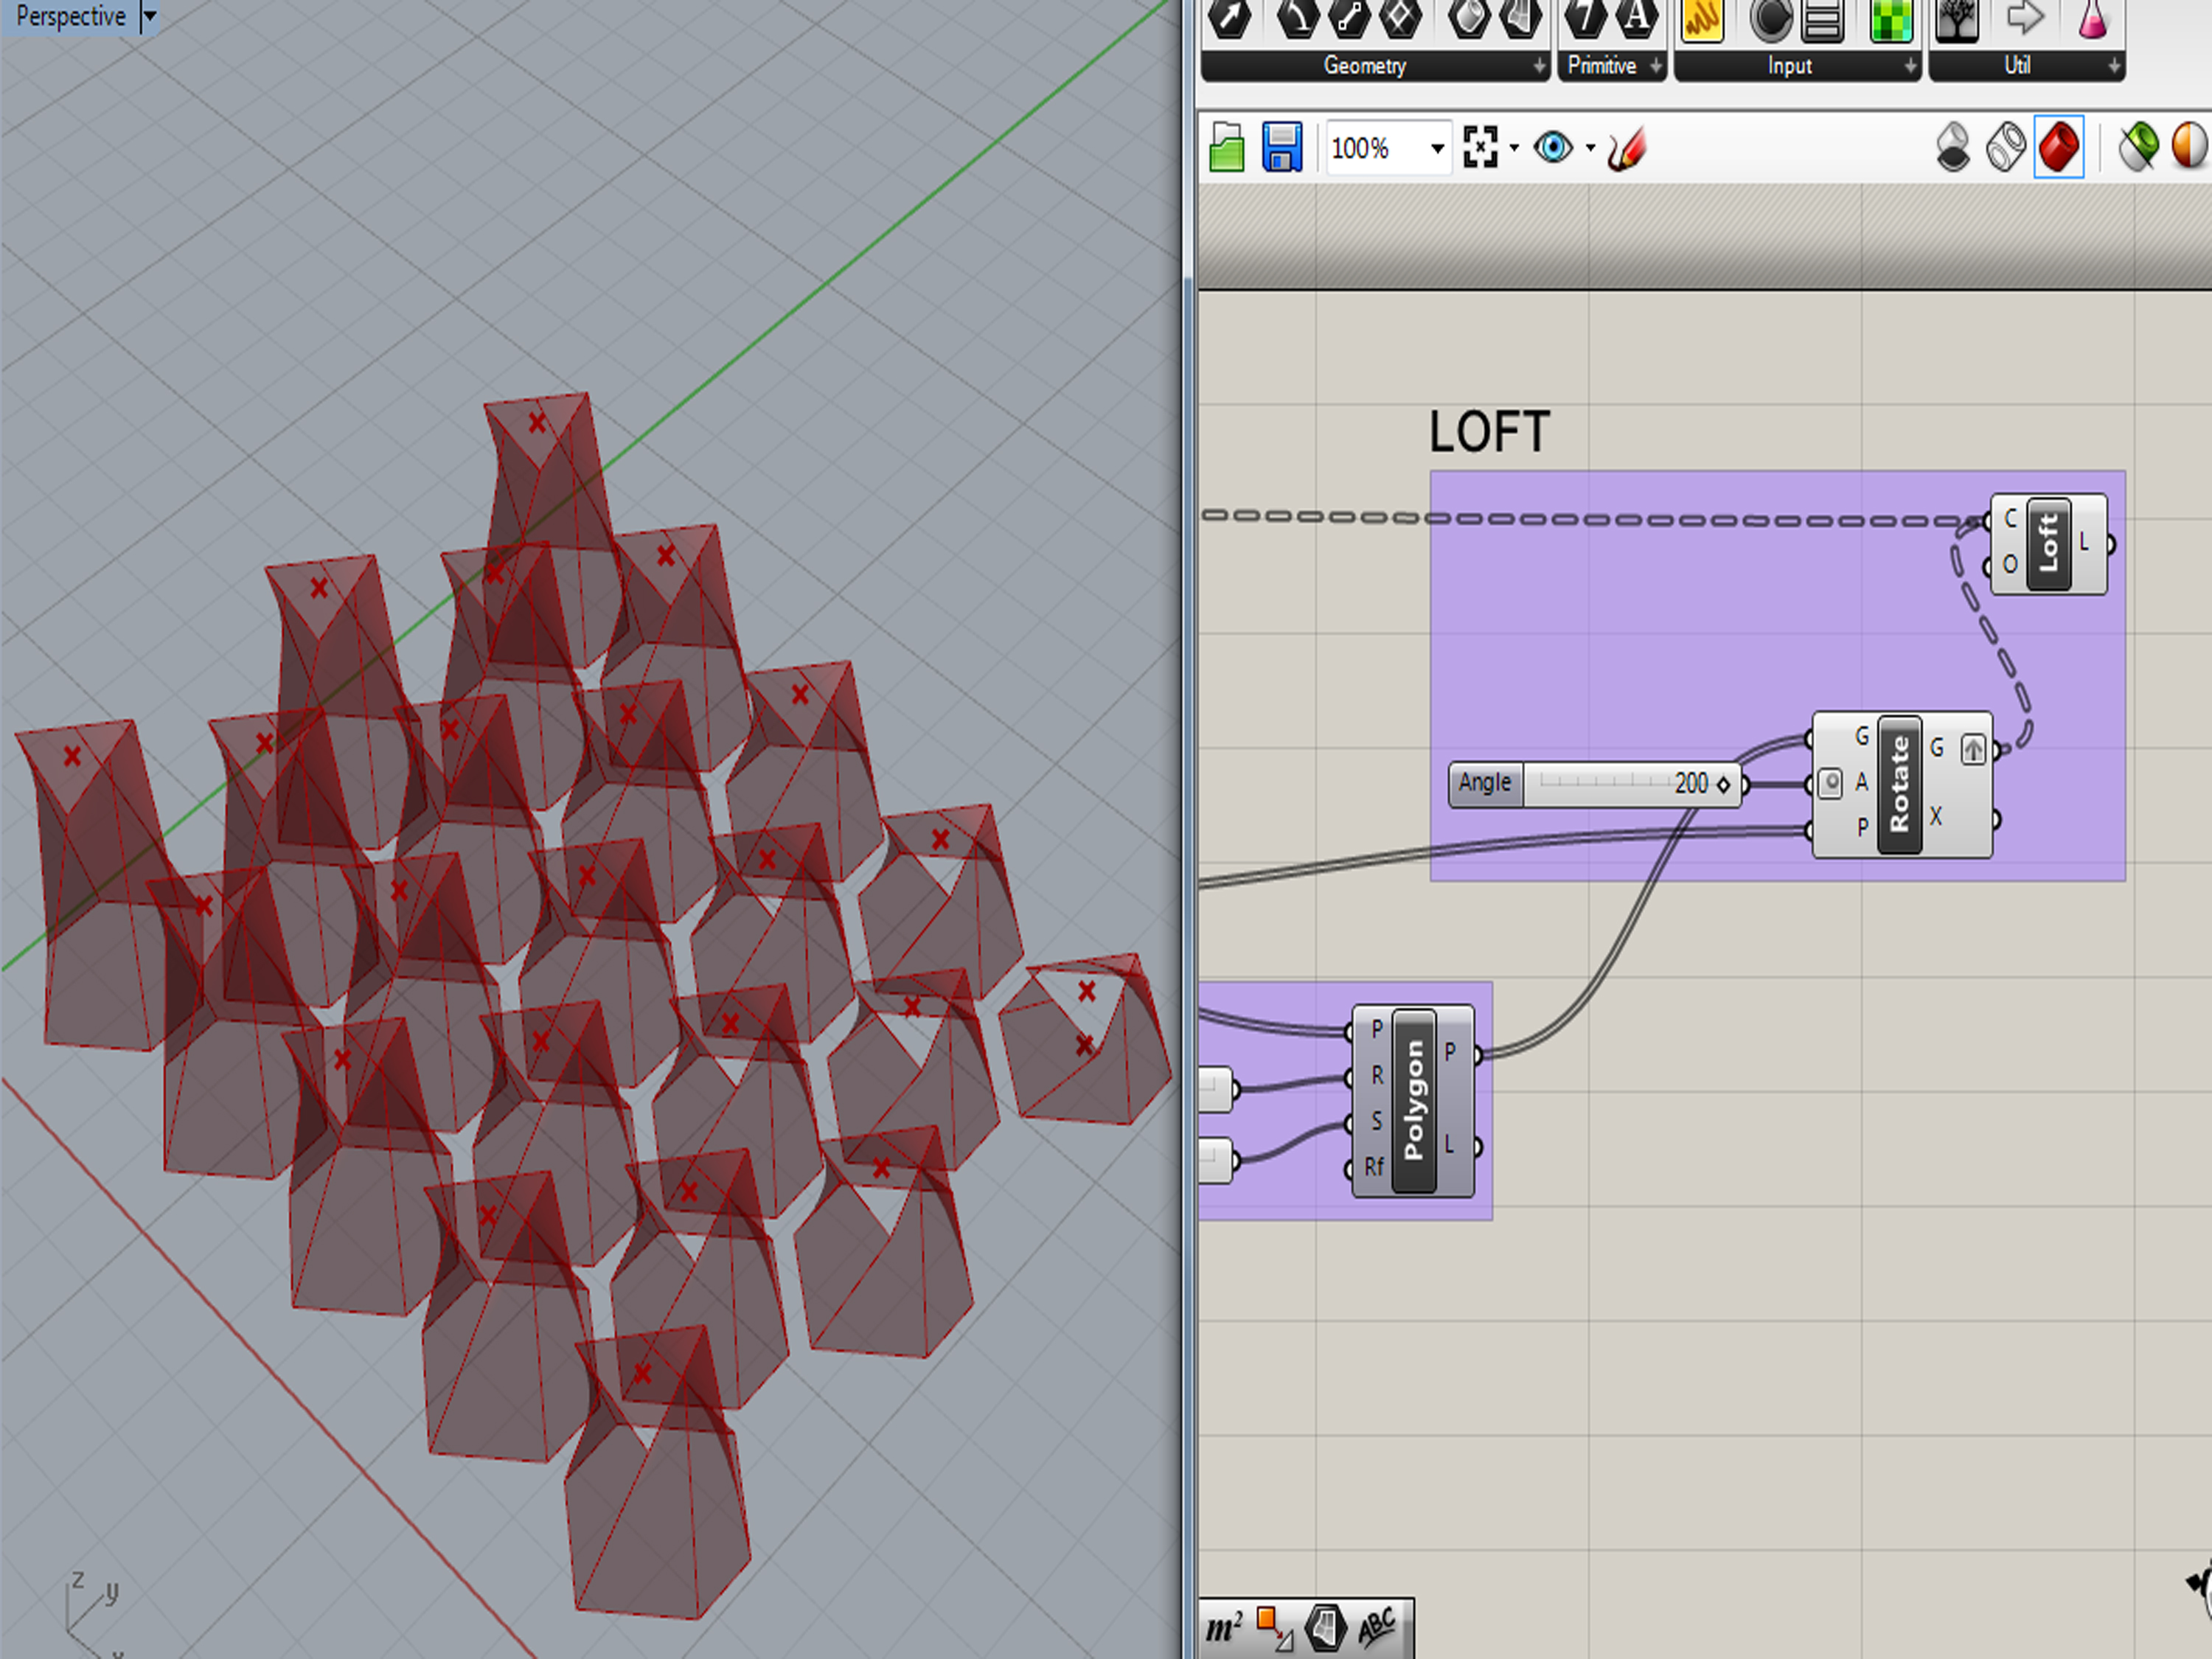Open the Named Views dropdown arrow
The image size is (2212, 1659).
pyautogui.click(x=1590, y=148)
